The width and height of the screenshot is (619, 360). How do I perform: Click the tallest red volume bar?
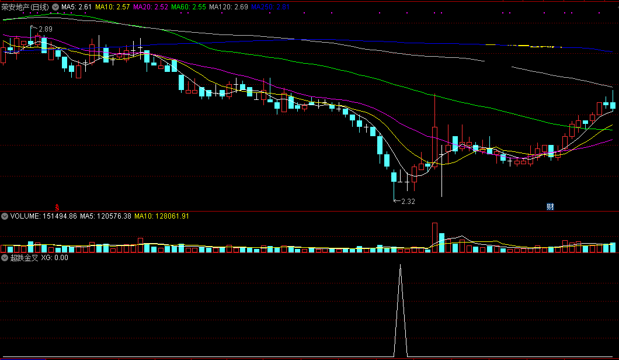[434, 237]
